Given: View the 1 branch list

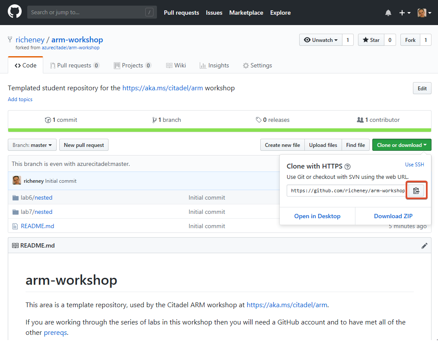Looking at the screenshot, I should pos(166,120).
